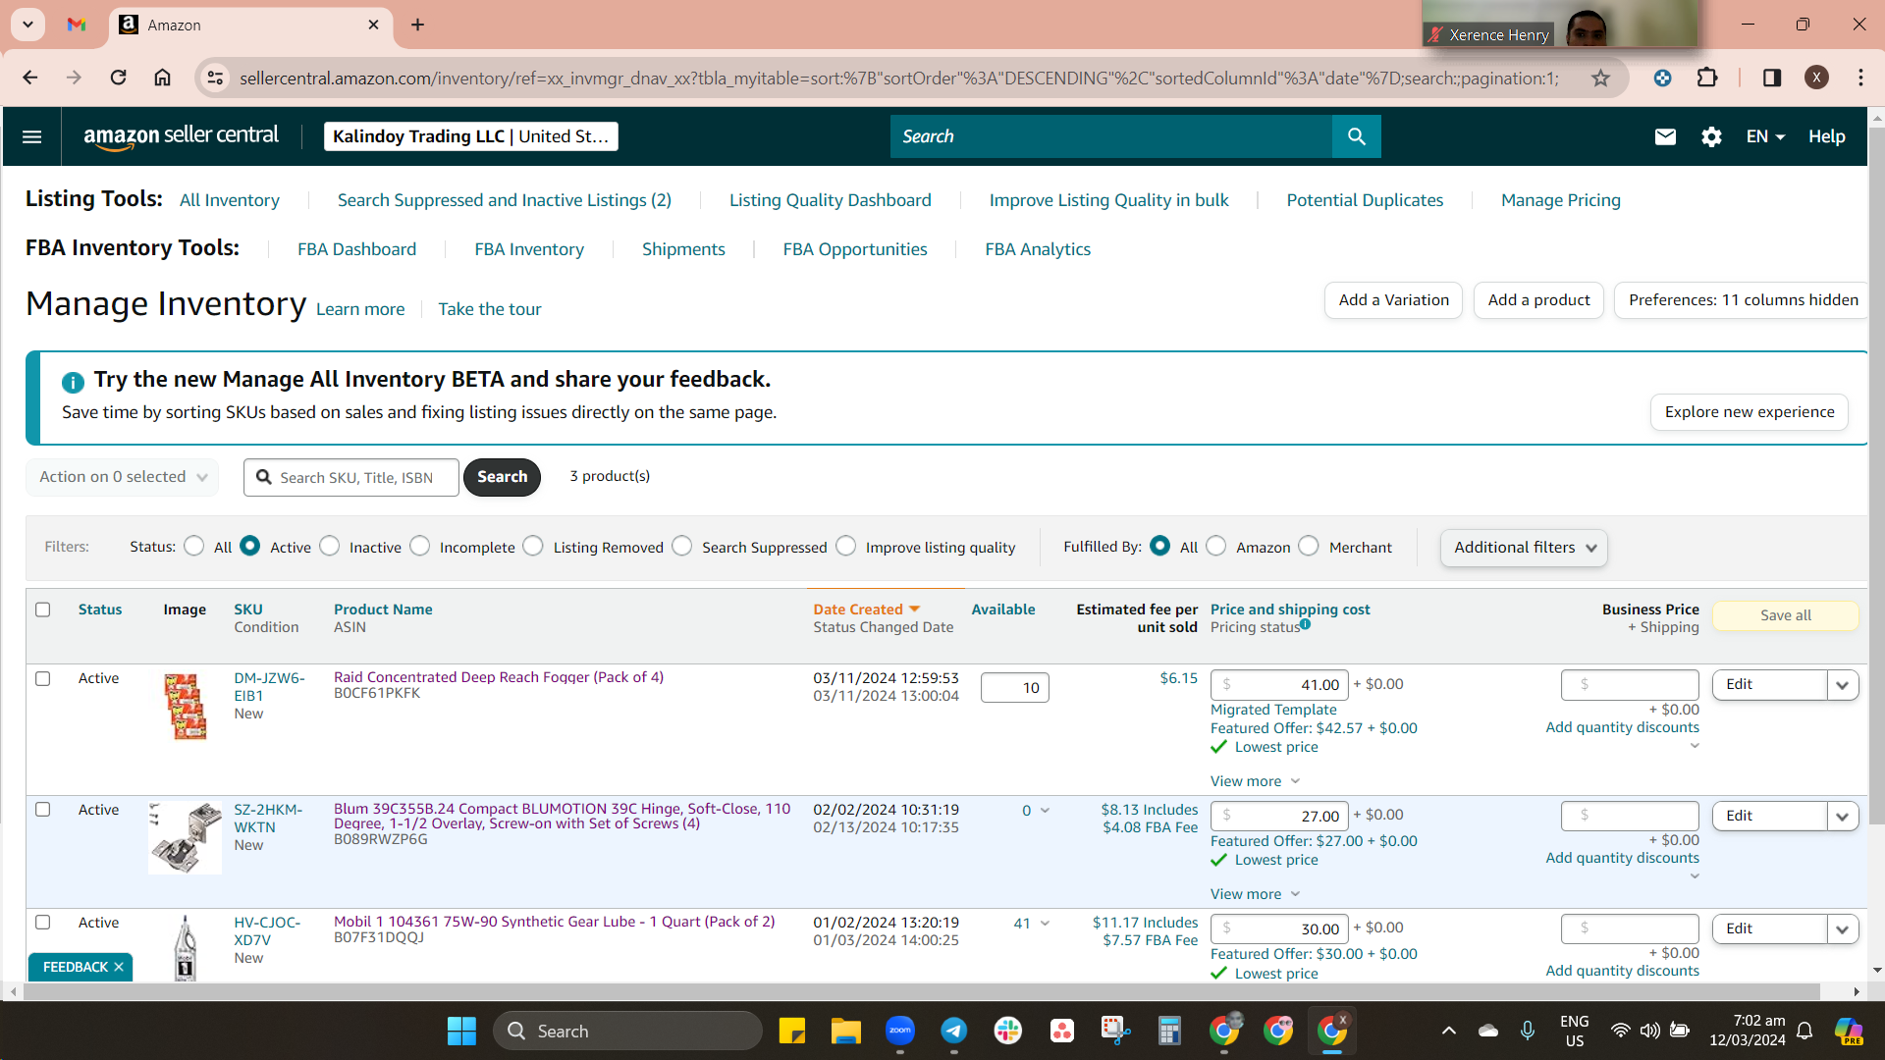Close the FEEDBACK tab with the X
Image resolution: width=1885 pixels, height=1060 pixels.
(119, 967)
